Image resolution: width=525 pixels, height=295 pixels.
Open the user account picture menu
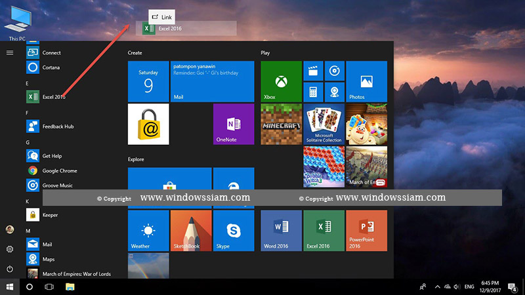point(10,229)
